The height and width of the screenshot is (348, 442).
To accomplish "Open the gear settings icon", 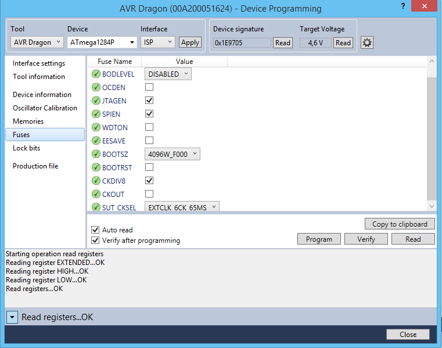I will tap(366, 42).
